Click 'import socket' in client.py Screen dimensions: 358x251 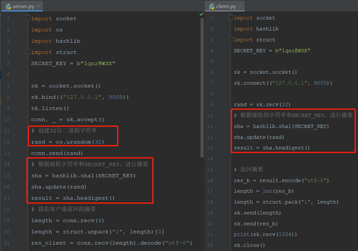coord(254,18)
